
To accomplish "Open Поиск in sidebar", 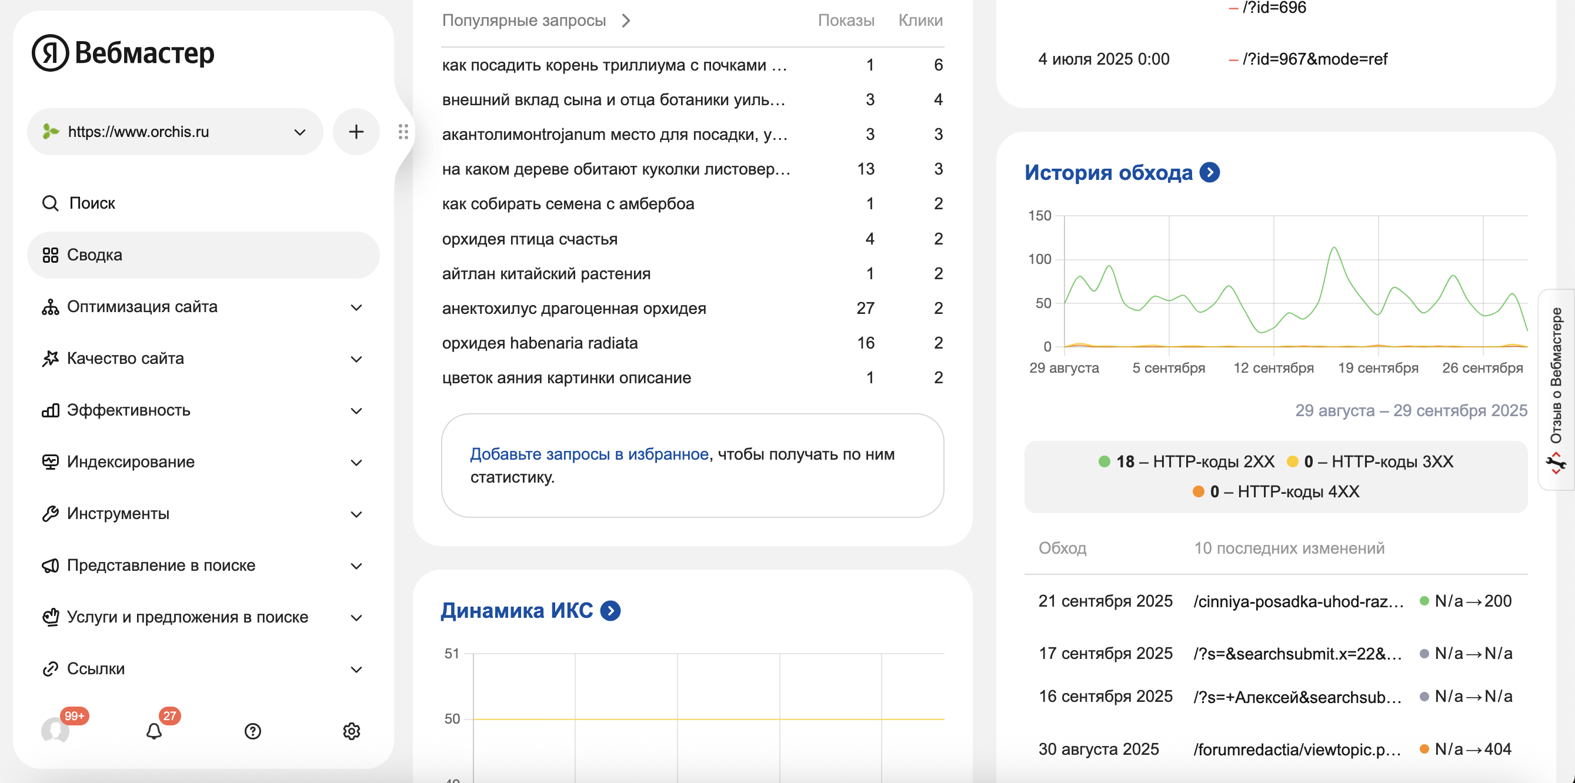I will point(92,203).
